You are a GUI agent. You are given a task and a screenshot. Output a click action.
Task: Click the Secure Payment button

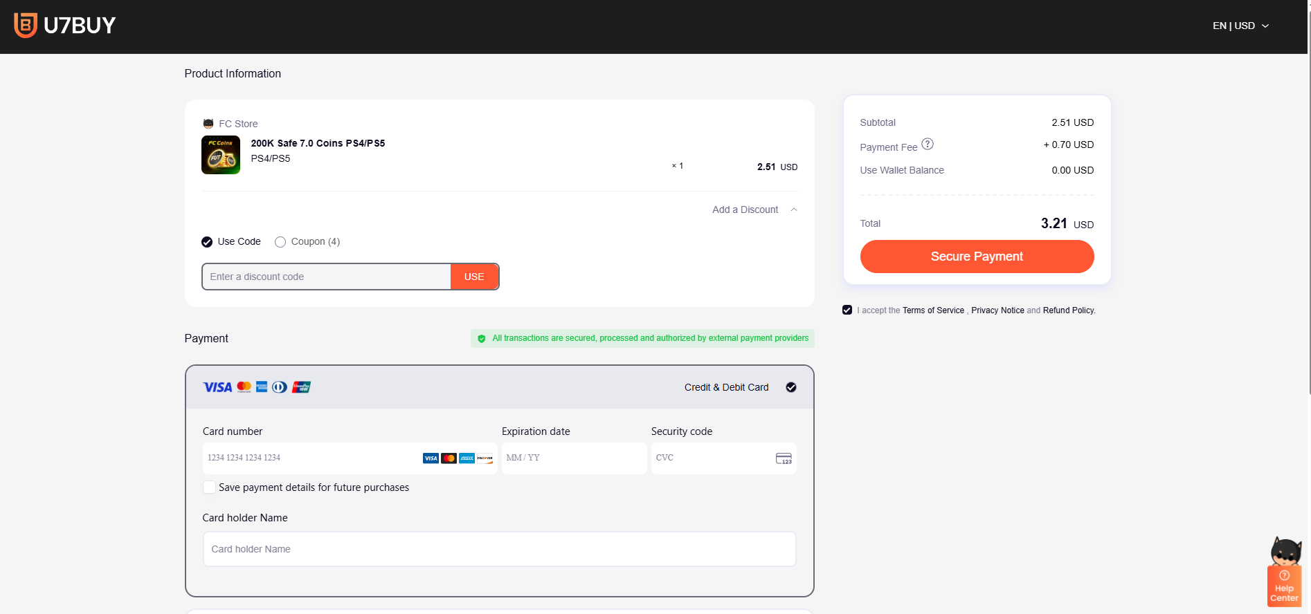(977, 257)
